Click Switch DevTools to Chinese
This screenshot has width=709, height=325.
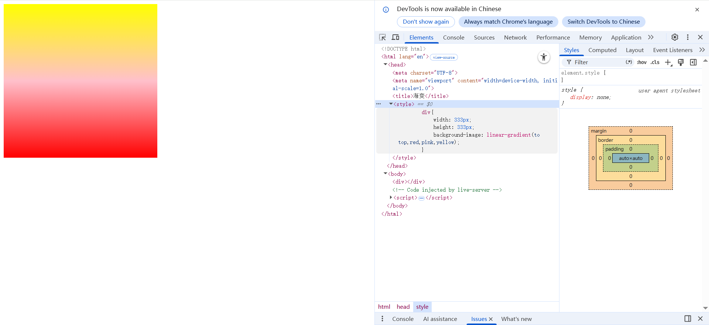[x=603, y=22]
